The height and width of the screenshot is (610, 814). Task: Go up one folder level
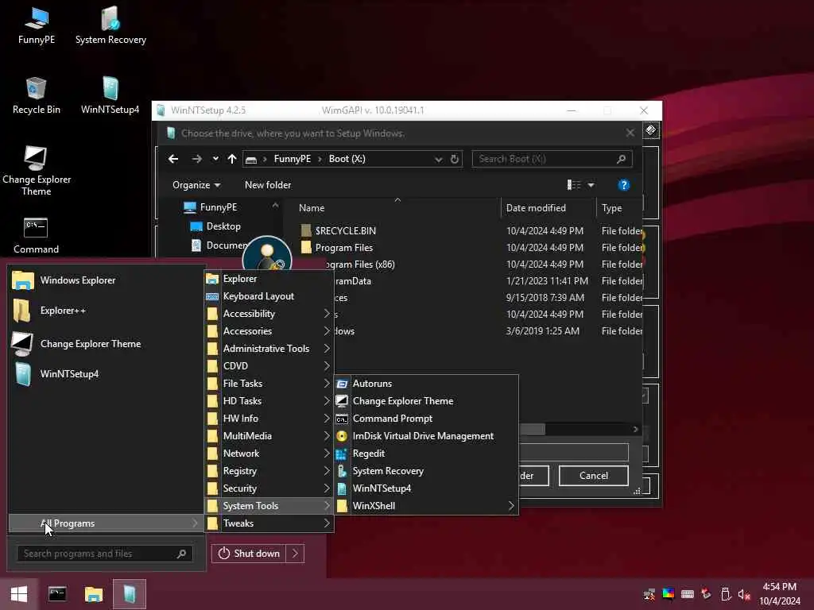tap(232, 159)
